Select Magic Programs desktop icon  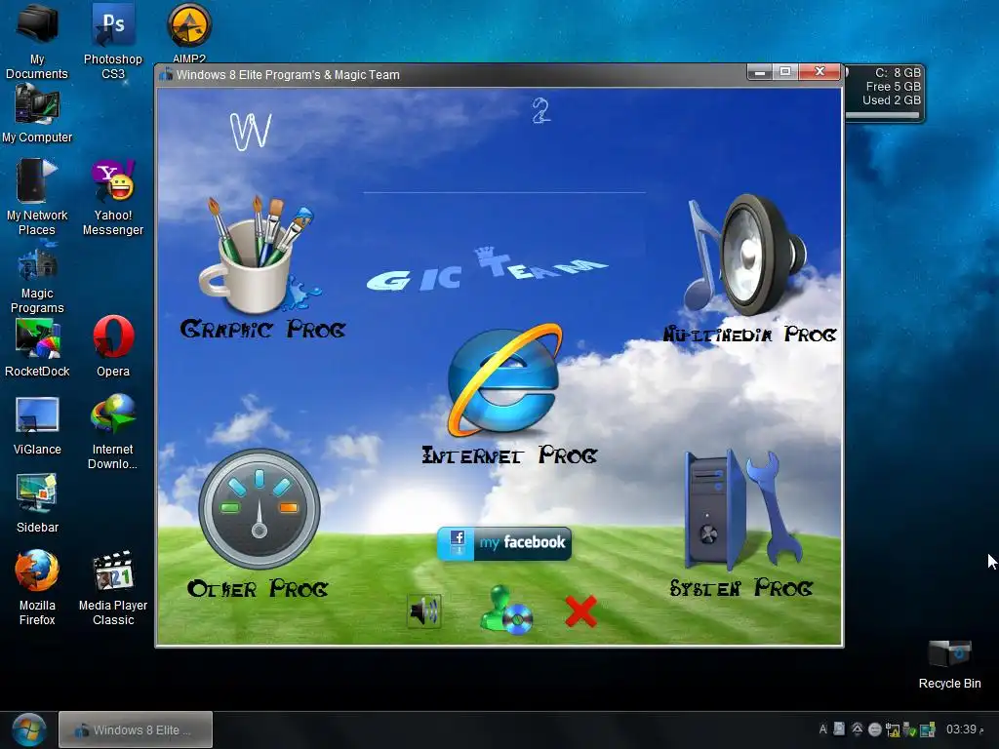click(x=37, y=277)
